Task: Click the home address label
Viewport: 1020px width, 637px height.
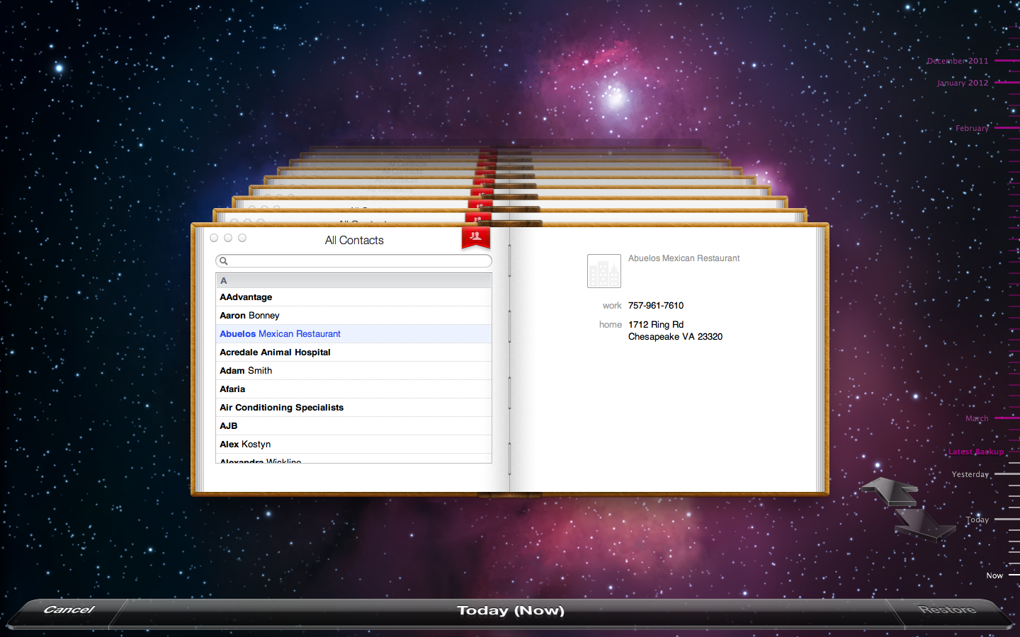Action: [611, 325]
